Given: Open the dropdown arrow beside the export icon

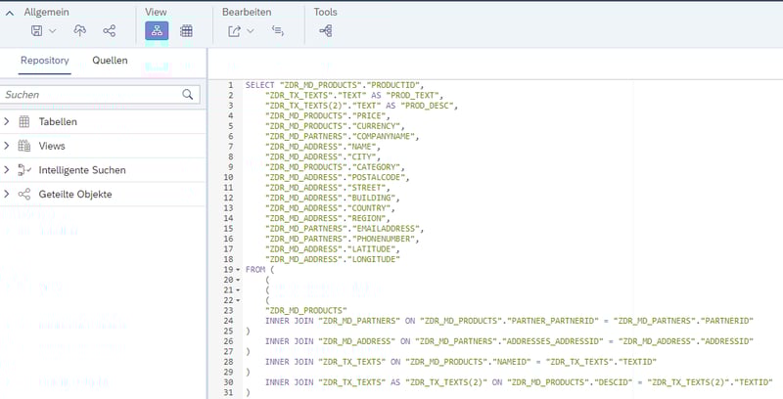Looking at the screenshot, I should pyautogui.click(x=251, y=31).
